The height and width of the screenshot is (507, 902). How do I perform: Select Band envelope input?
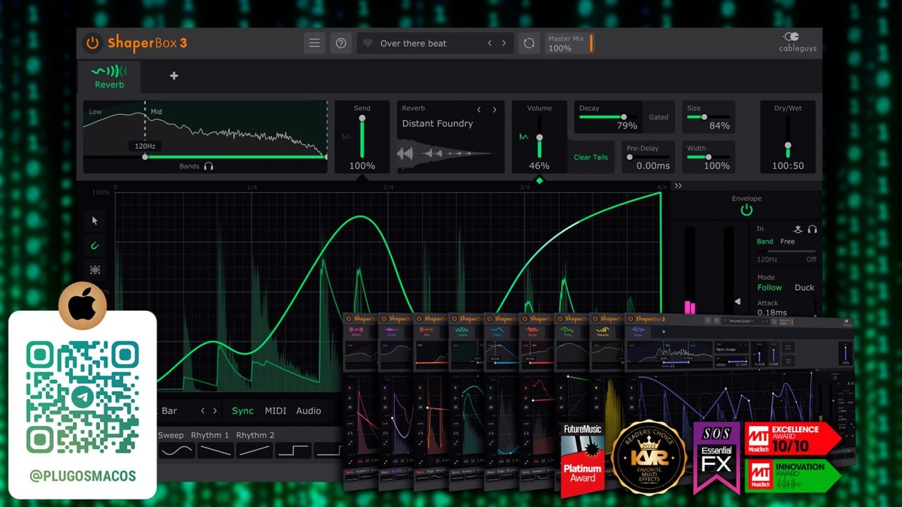[x=764, y=242]
